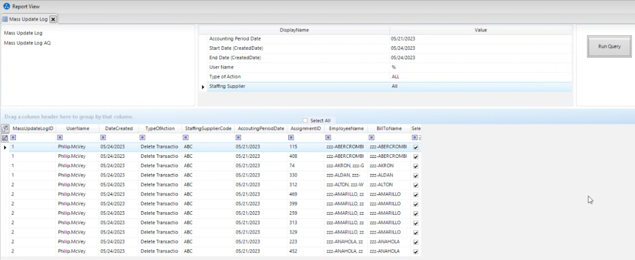This screenshot has width=635, height=260.
Task: Open filter icon under EmployeeName column
Action: pyautogui.click(x=328, y=137)
